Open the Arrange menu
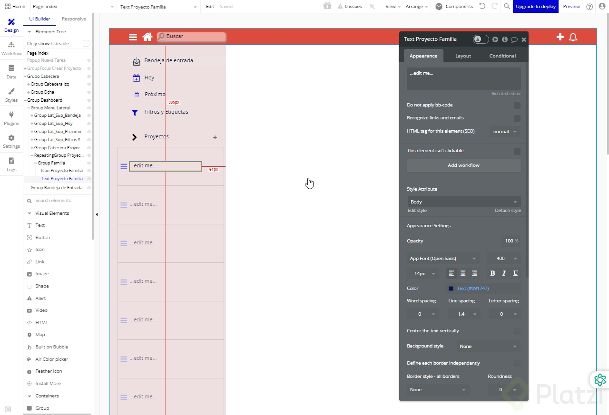609x415 pixels. 416,7
